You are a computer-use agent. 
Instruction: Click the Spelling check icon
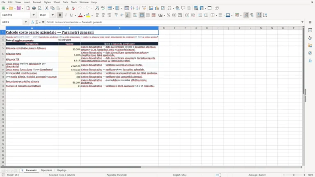tap(103, 8)
